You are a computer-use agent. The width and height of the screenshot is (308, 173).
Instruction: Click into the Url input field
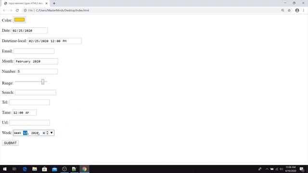pos(30,123)
